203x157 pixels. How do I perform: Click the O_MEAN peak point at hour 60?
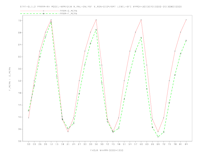[141, 20]
